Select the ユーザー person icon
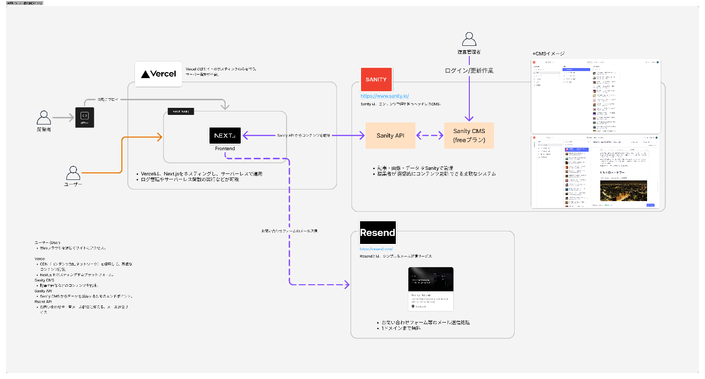Viewport: 705px width, 379px height. click(74, 173)
